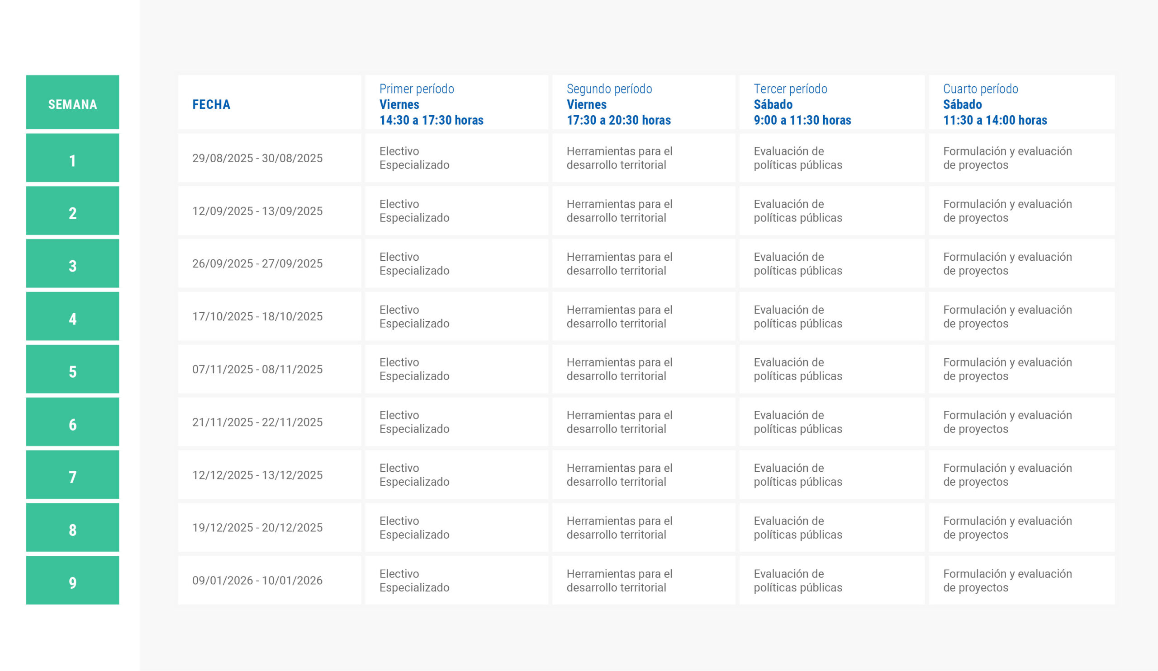Image resolution: width=1158 pixels, height=671 pixels.
Task: Click Formulación y evaluación in 09/01/2026 row
Action: point(1021,580)
